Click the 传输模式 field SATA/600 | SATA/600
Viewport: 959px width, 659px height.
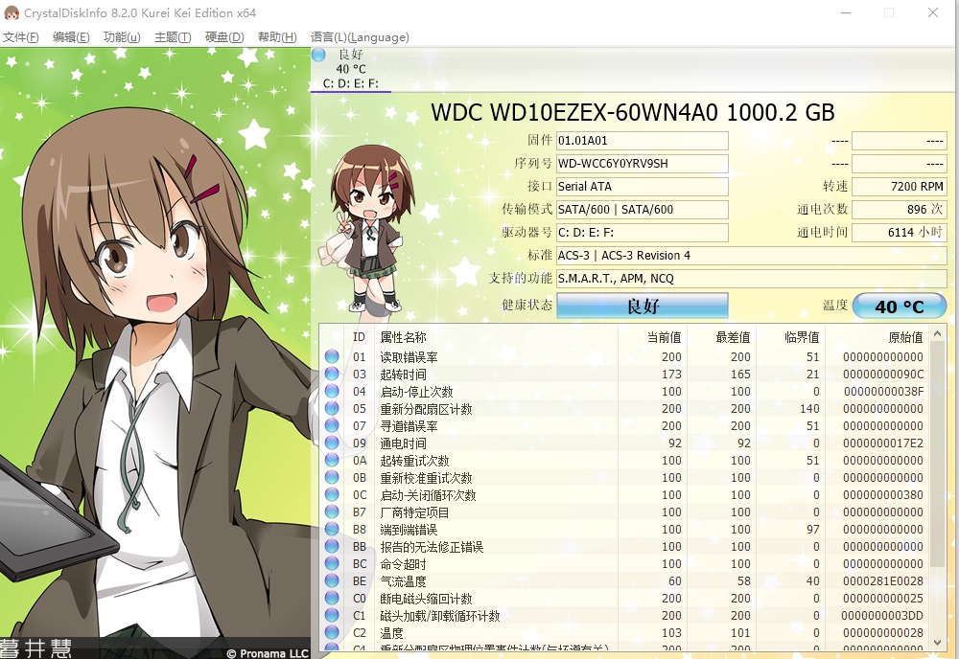(x=643, y=210)
